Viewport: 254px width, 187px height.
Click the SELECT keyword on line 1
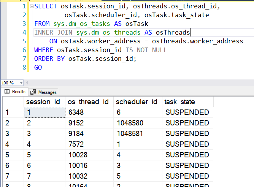(x=46, y=6)
